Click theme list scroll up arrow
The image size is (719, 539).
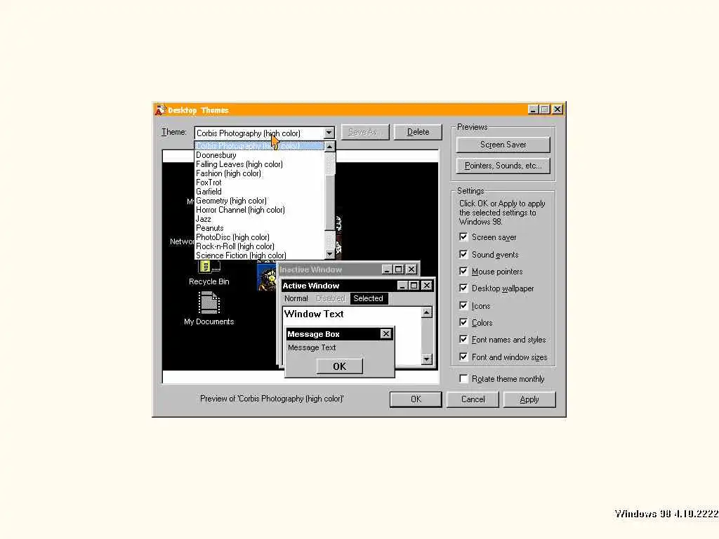point(329,147)
